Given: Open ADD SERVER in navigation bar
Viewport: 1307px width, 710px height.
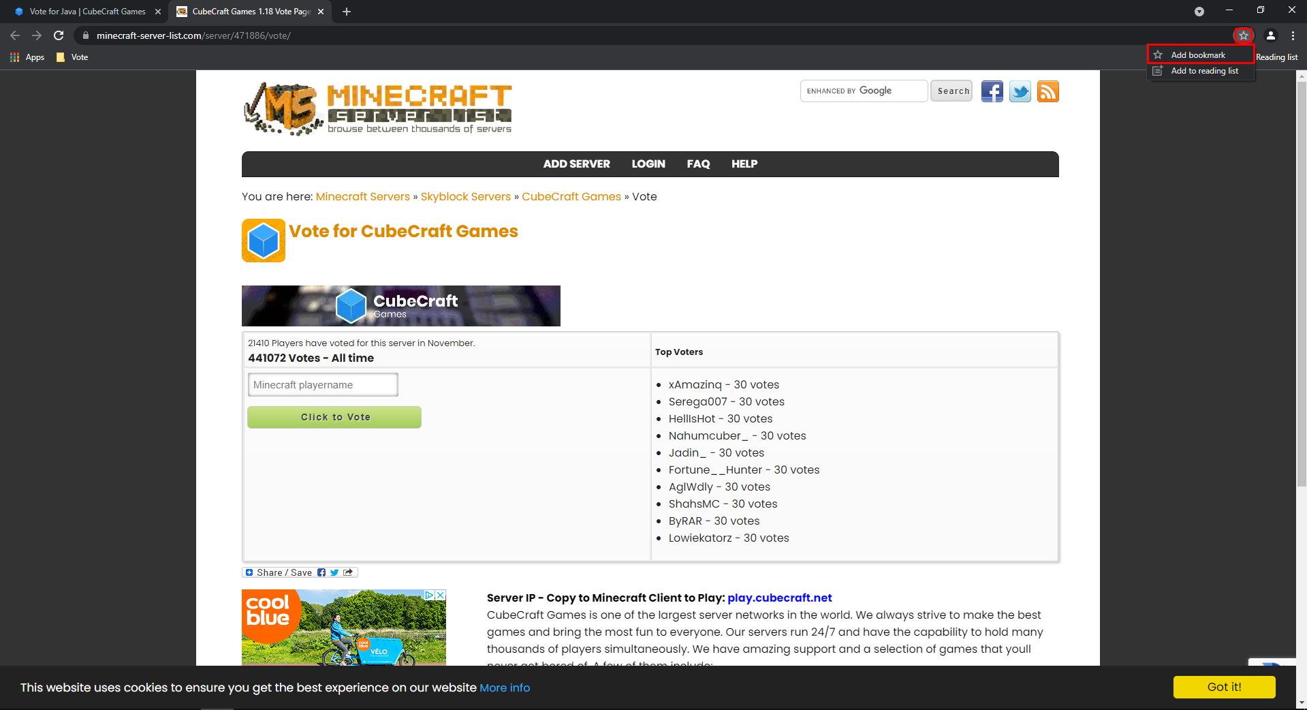Looking at the screenshot, I should click(x=576, y=164).
